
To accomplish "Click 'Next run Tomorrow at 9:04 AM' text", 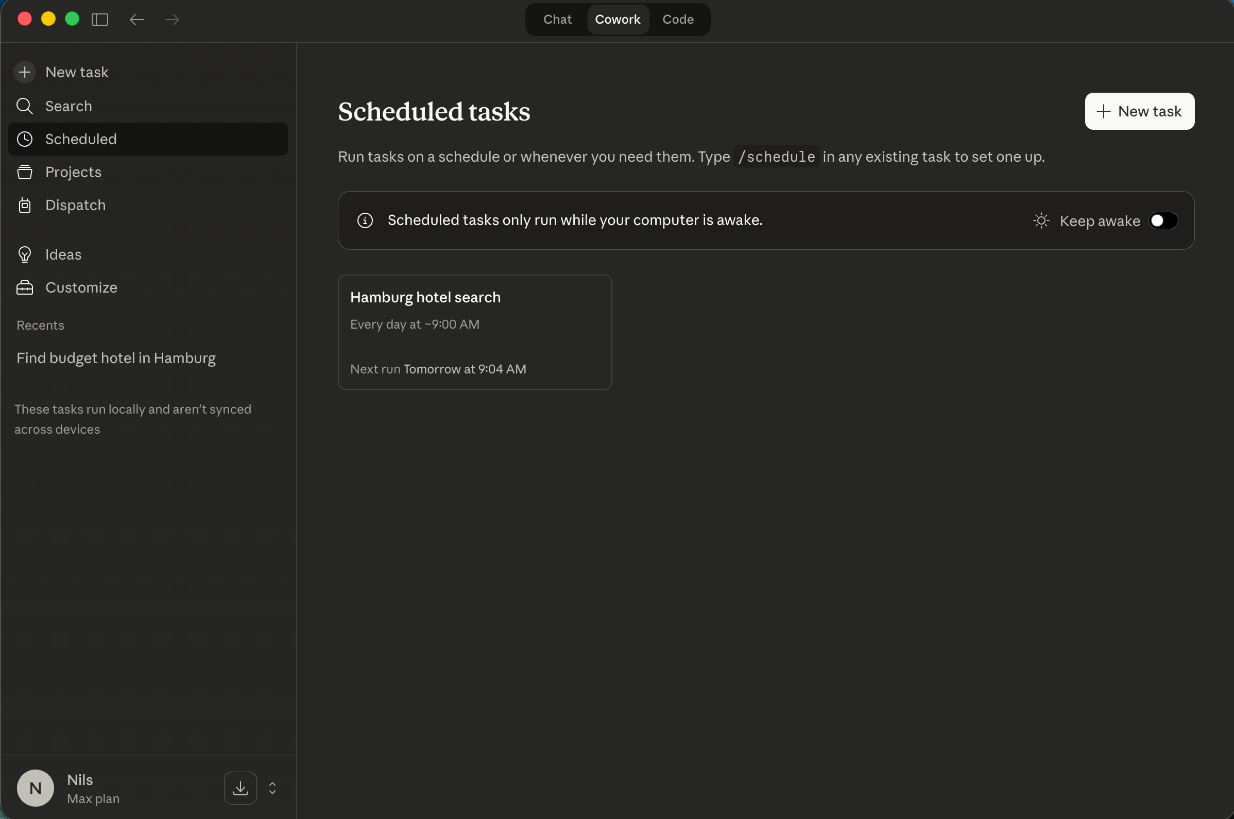I will pyautogui.click(x=438, y=369).
